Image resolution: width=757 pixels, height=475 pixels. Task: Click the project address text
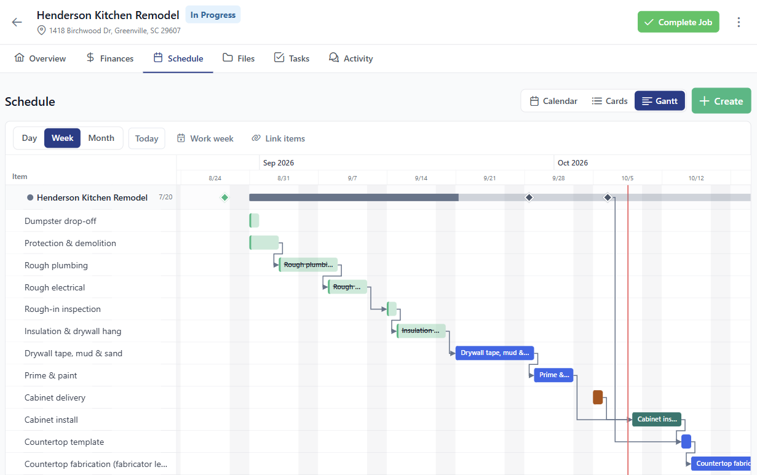tap(115, 30)
